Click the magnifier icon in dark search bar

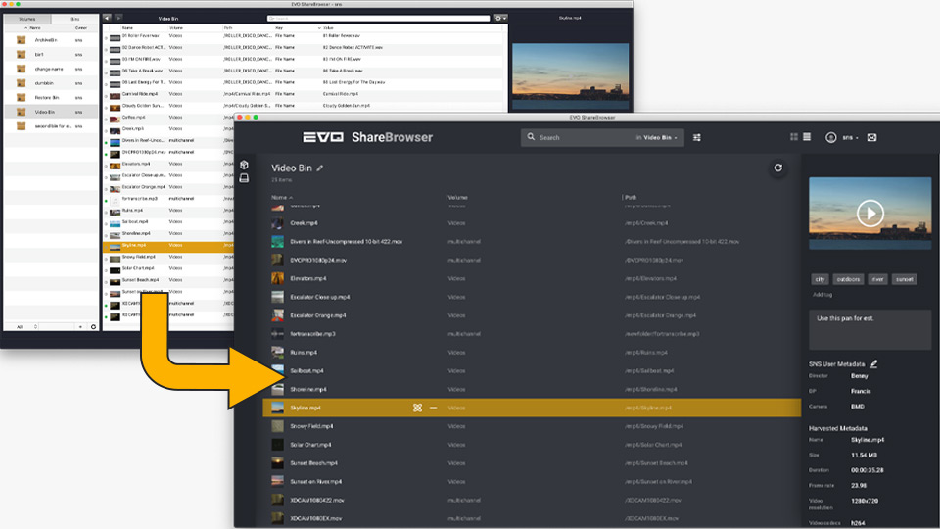coord(531,137)
